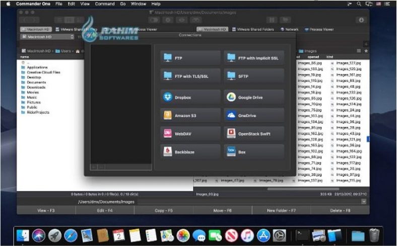Select OpenStack Swift storage
Image resolution: width=397 pixels, height=246 pixels.
click(254, 134)
